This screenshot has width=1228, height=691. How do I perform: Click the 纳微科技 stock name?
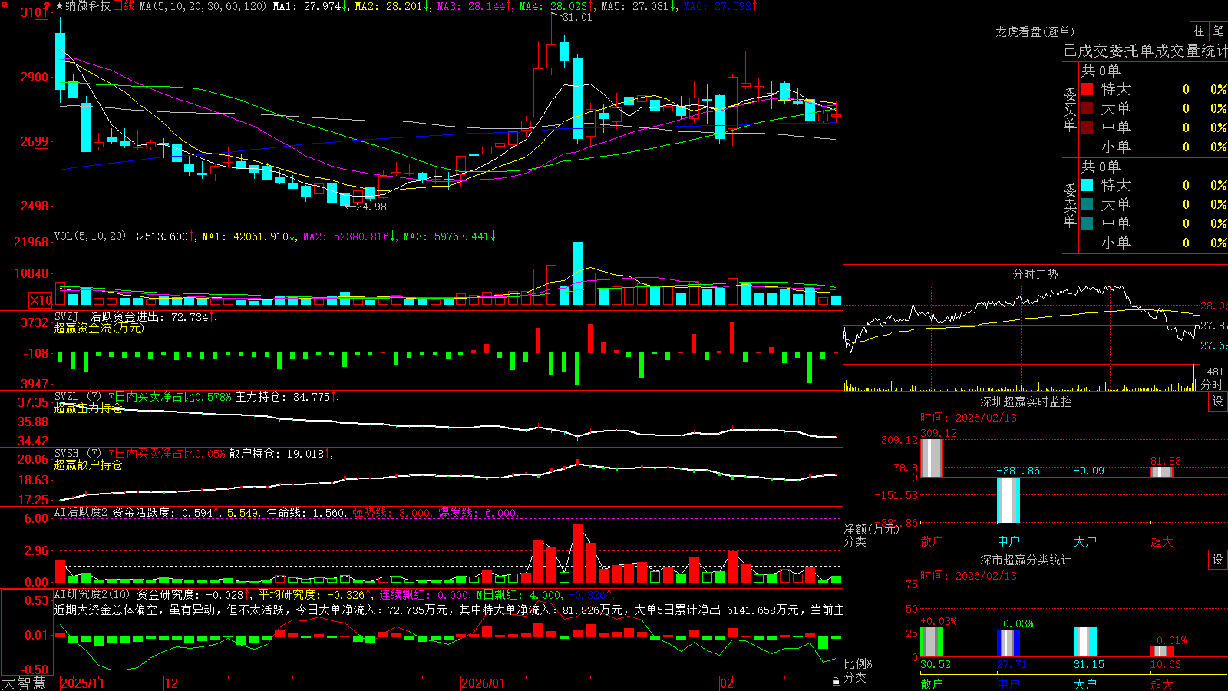pos(88,6)
